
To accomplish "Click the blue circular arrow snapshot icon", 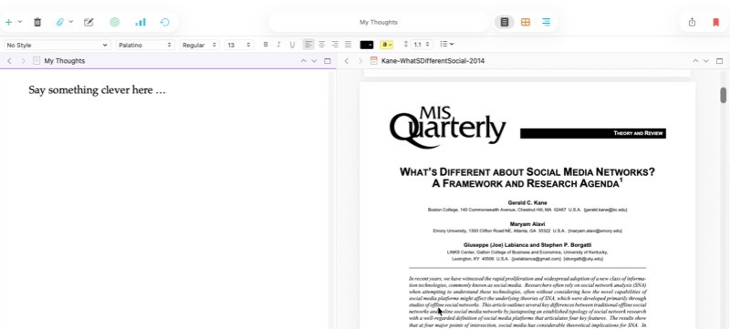I will pyautogui.click(x=165, y=22).
